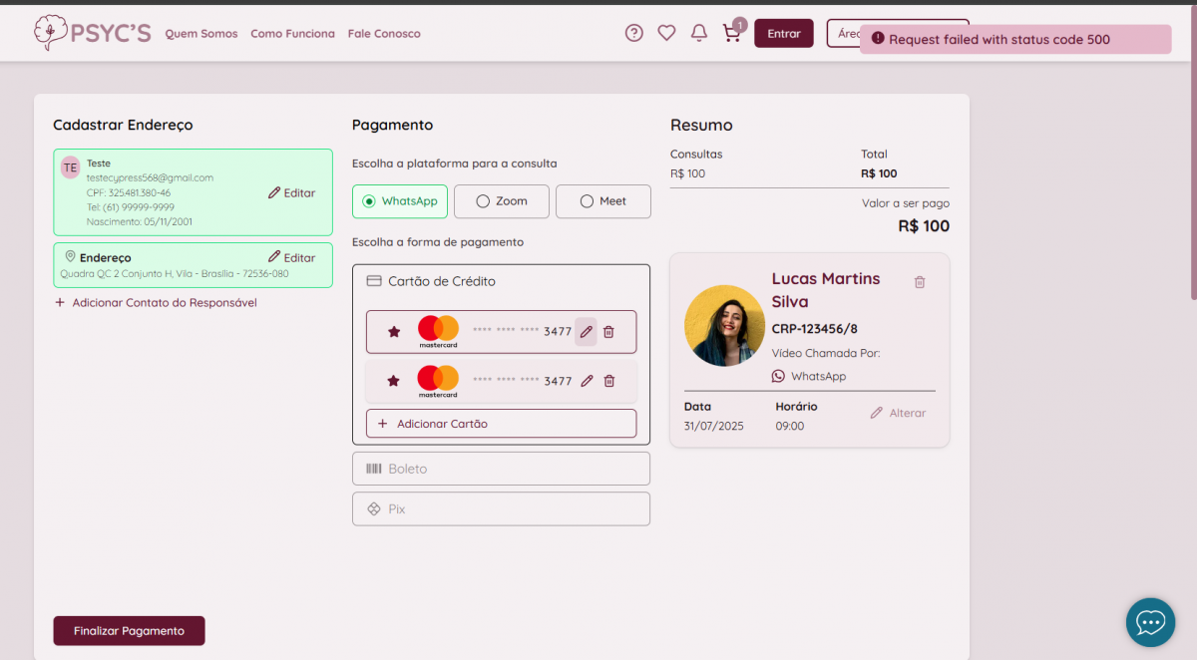Select Zoom as consultation platform
This screenshot has width=1197, height=660.
(501, 201)
